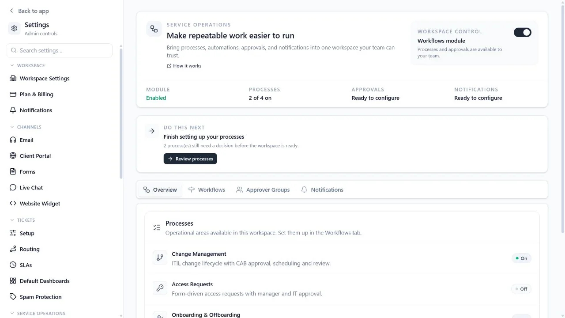565x318 pixels.
Task: Click the Email envelope-headset icon in sidebar
Action: [13, 140]
